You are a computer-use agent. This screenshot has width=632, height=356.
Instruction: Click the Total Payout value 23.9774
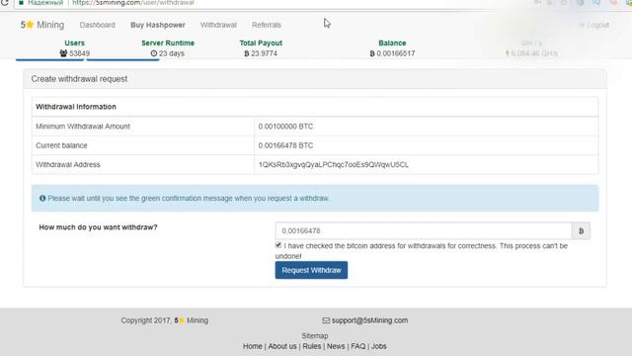point(264,53)
